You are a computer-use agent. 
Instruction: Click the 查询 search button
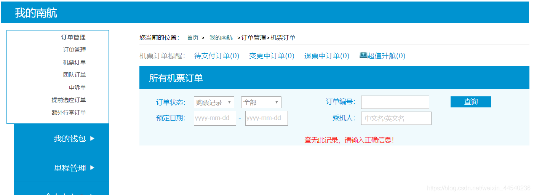pos(471,102)
